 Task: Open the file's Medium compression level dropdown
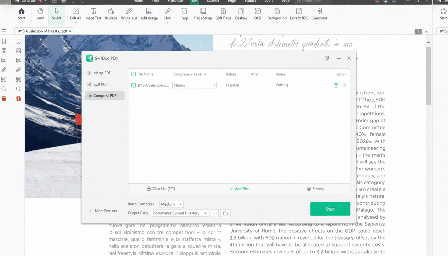tap(194, 85)
